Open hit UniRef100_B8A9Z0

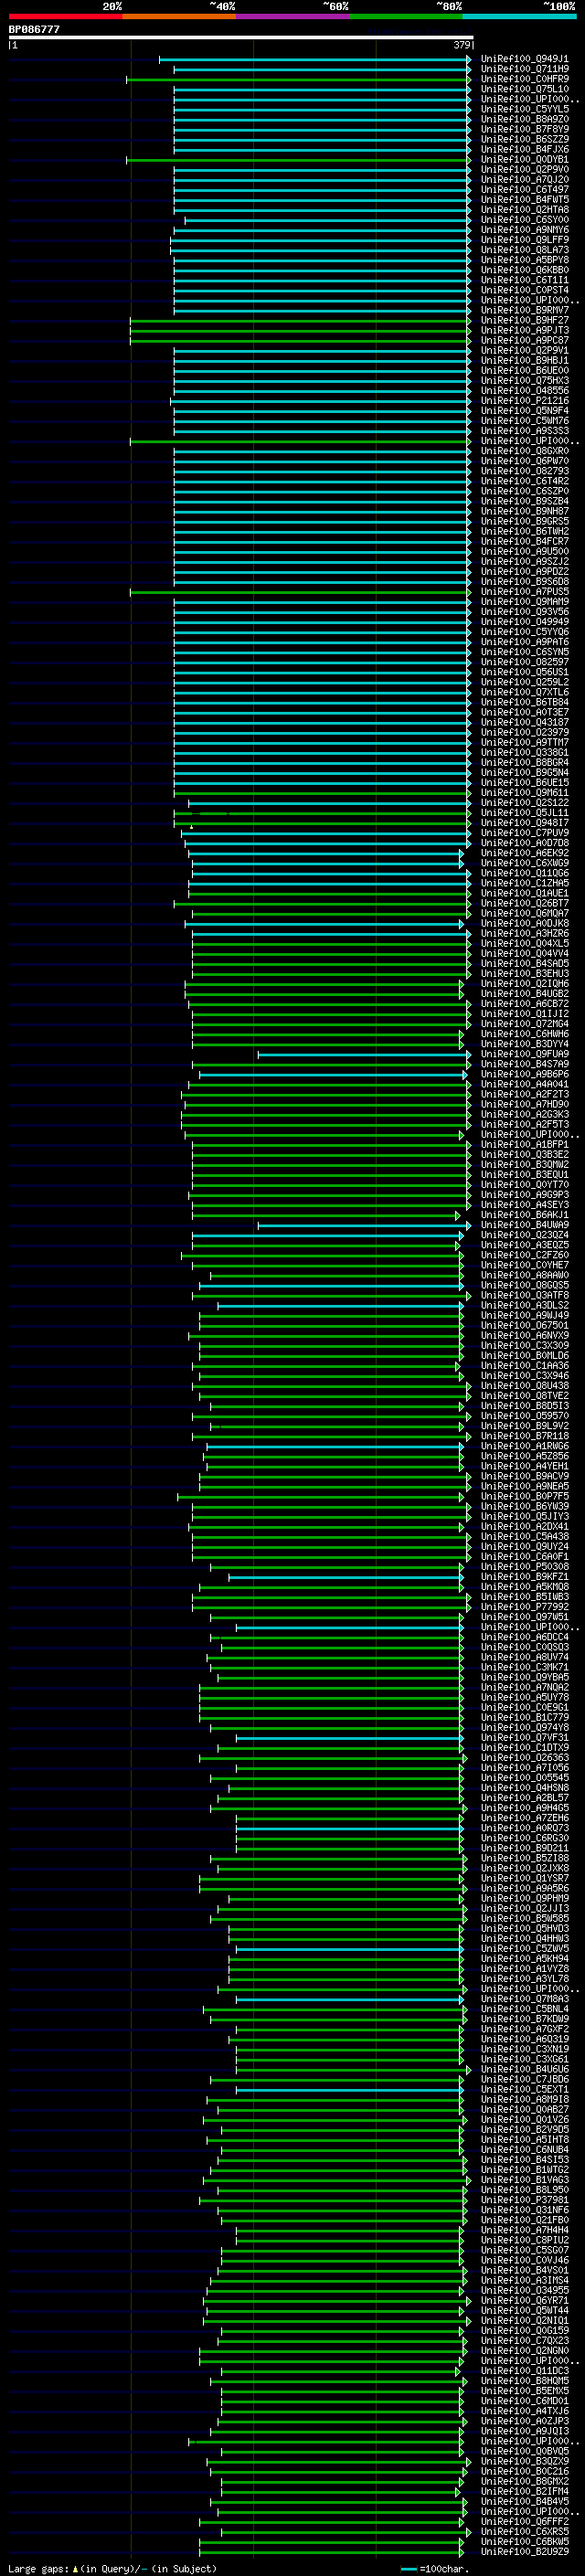click(524, 119)
